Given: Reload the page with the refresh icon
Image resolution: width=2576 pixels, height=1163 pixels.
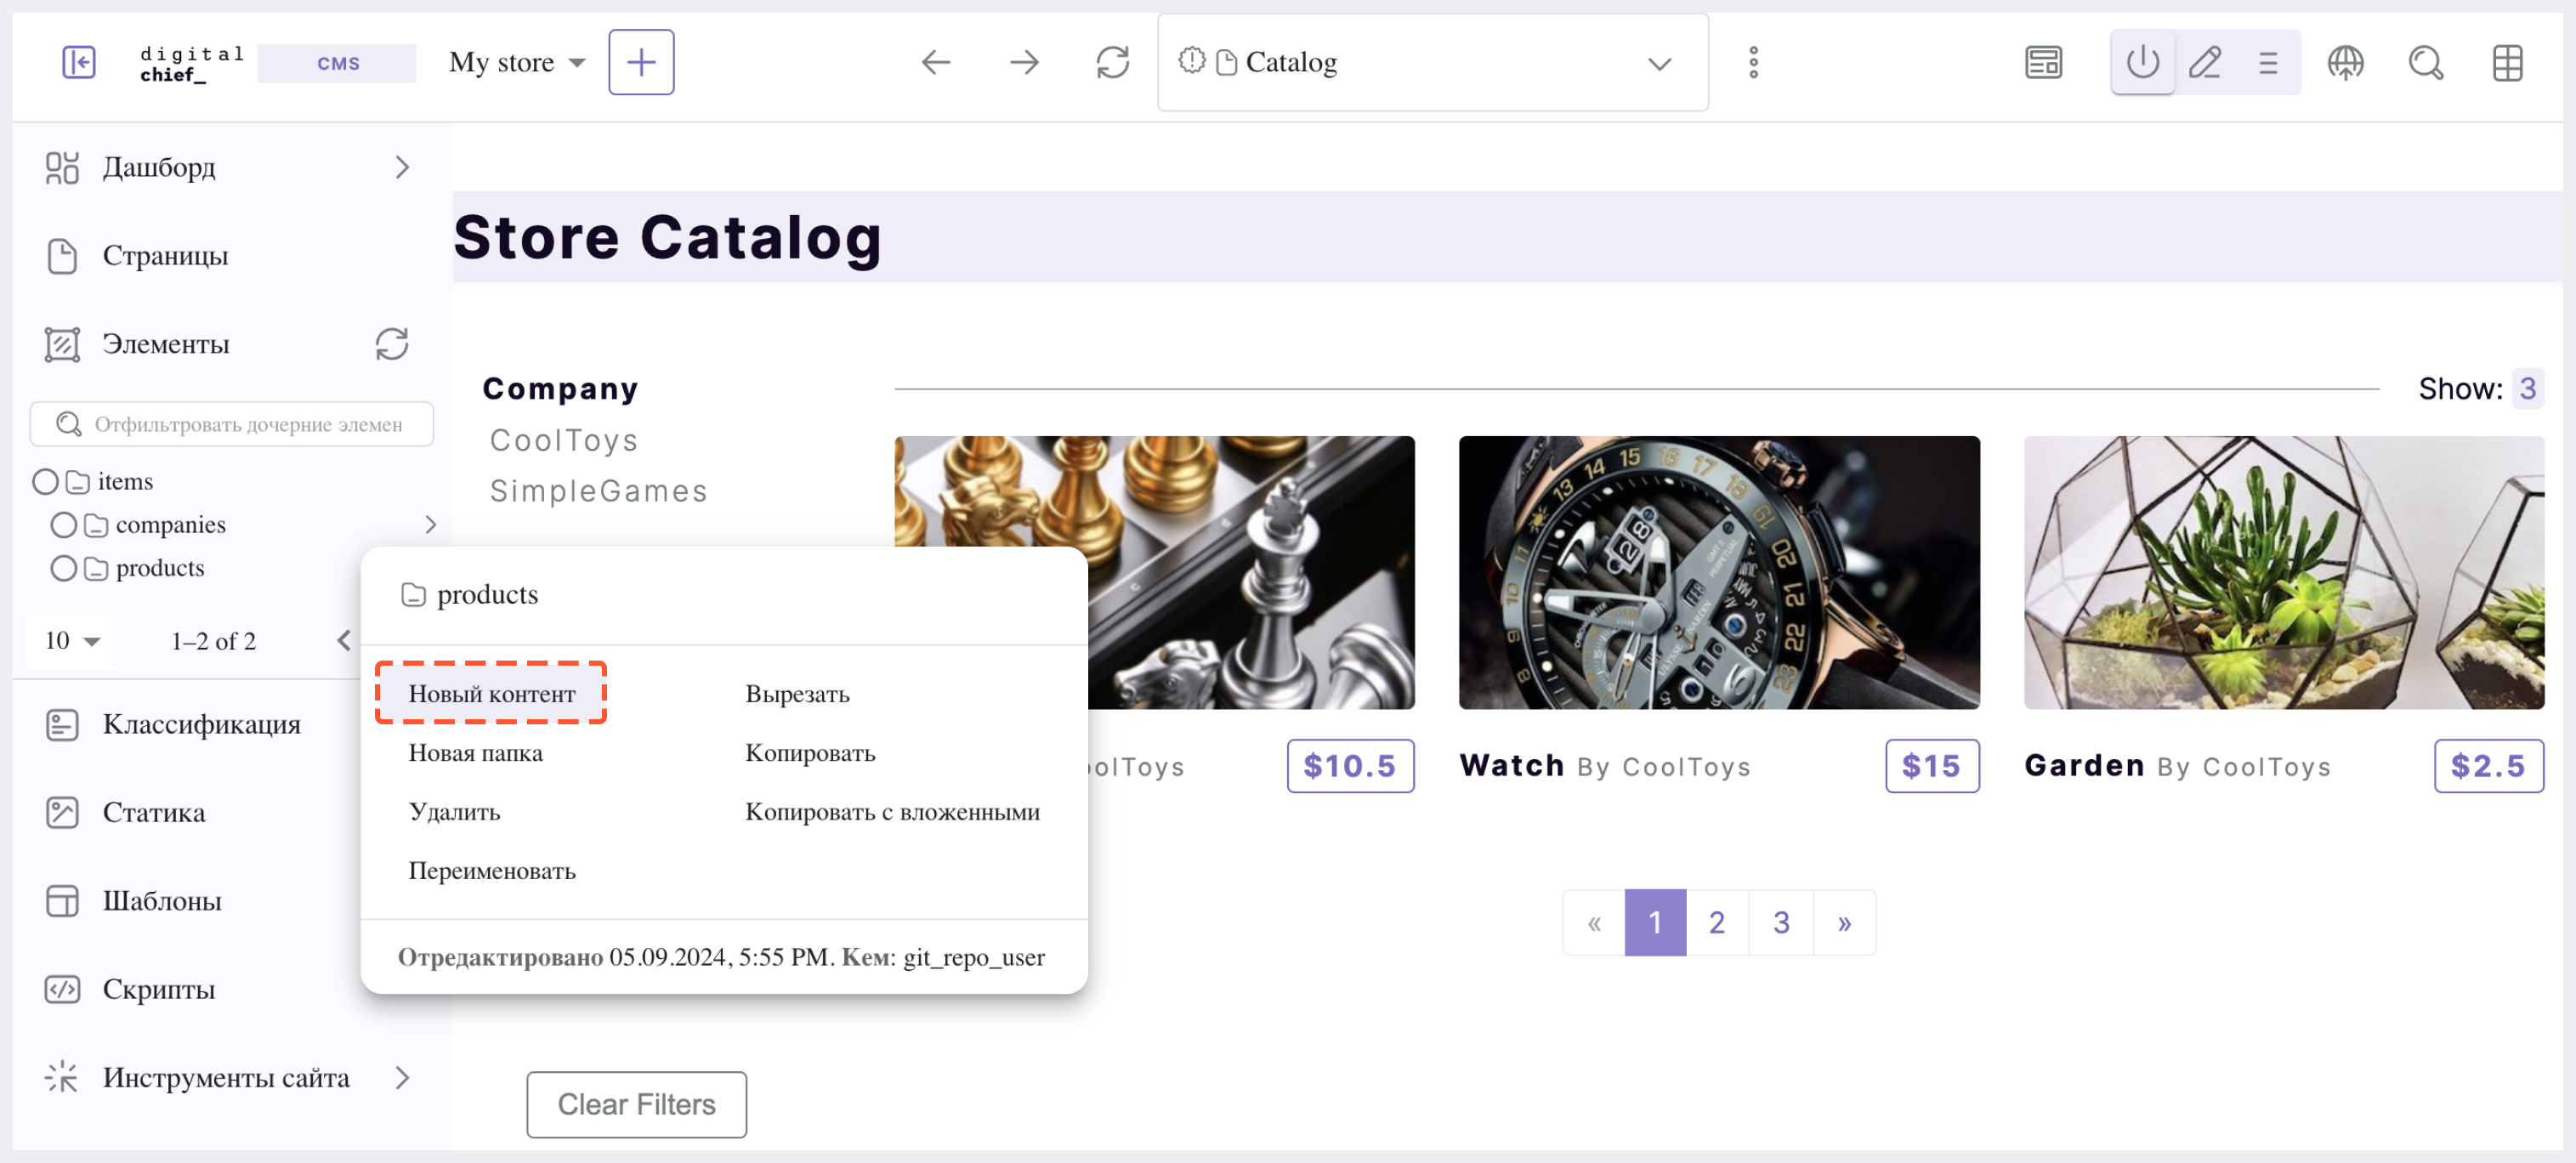Looking at the screenshot, I should pos(1112,63).
